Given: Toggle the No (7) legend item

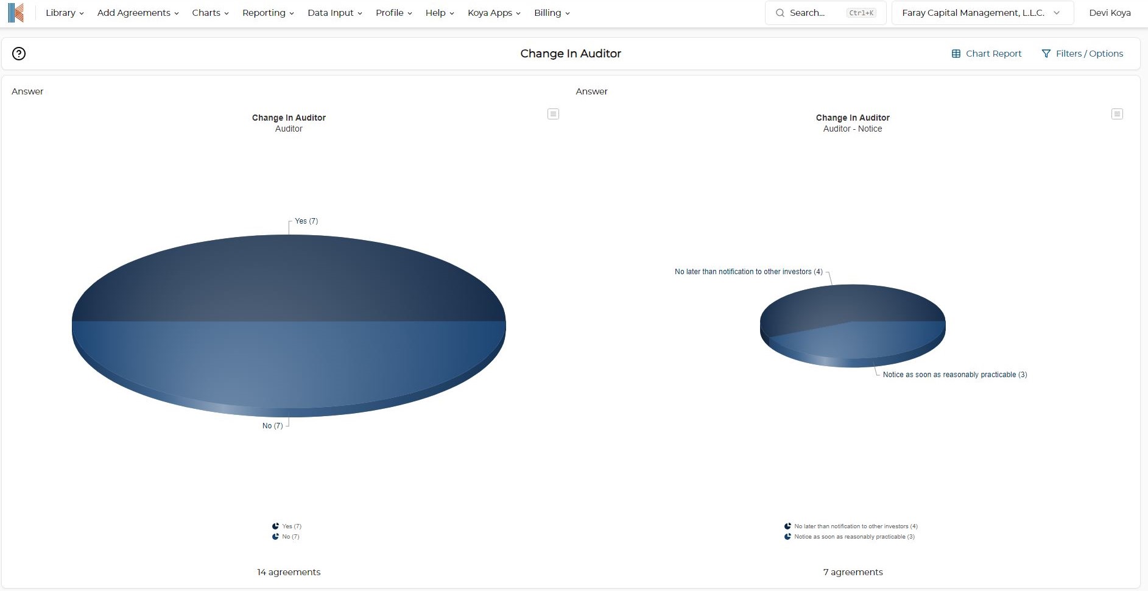Looking at the screenshot, I should (286, 537).
